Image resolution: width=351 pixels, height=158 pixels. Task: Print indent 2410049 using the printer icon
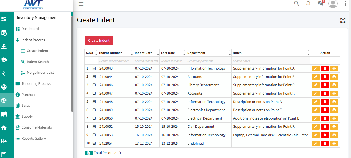pyautogui.click(x=334, y=110)
